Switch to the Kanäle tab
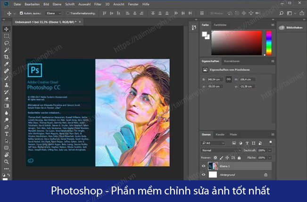The width and height of the screenshot is (307, 202). [220, 135]
